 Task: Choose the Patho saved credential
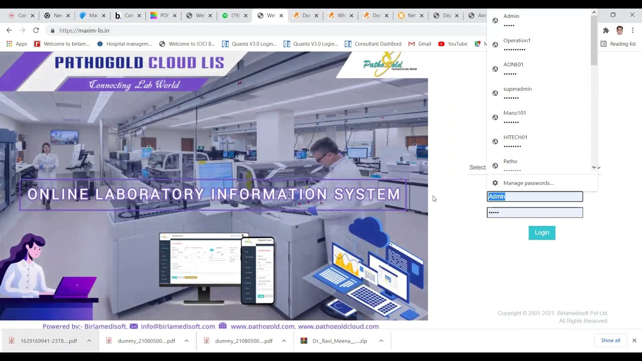tap(539, 164)
